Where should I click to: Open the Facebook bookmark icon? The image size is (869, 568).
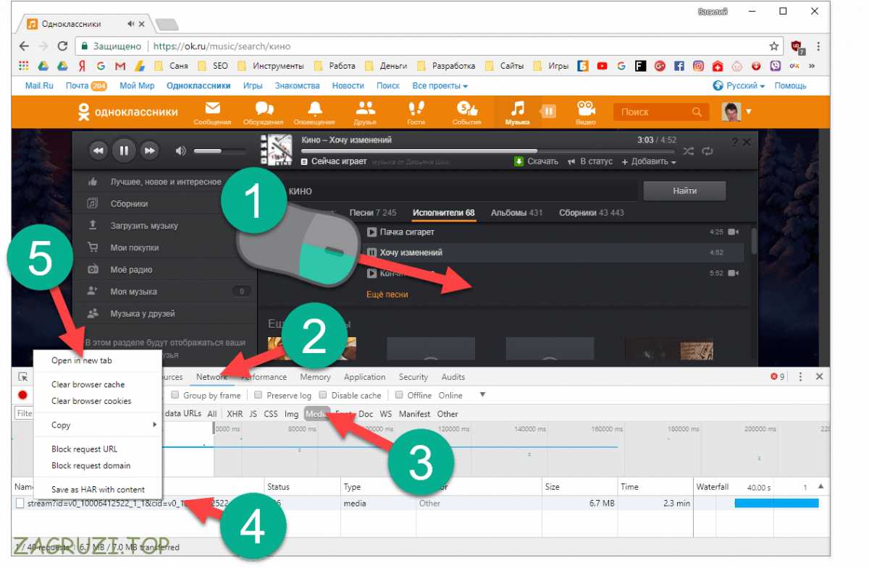tap(679, 66)
